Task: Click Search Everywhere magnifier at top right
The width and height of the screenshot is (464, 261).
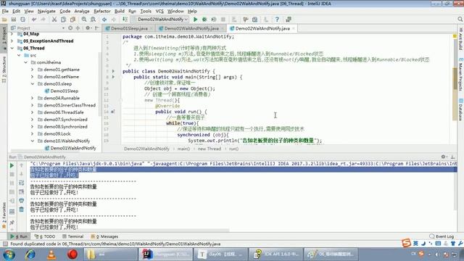Action: tap(460, 20)
